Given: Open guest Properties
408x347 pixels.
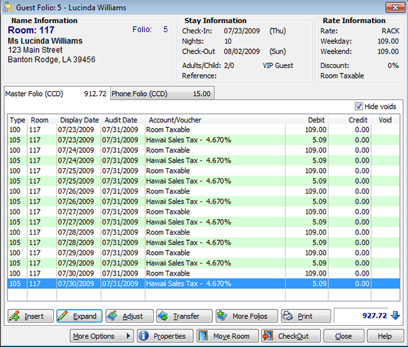Looking at the screenshot, I should (x=162, y=336).
